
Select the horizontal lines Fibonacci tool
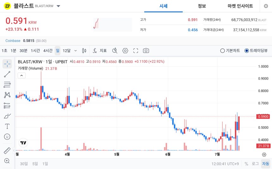point(7,85)
